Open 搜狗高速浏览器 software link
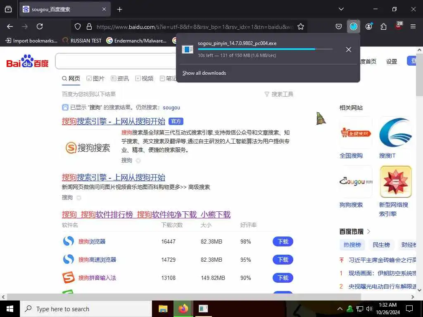 pyautogui.click(x=97, y=260)
